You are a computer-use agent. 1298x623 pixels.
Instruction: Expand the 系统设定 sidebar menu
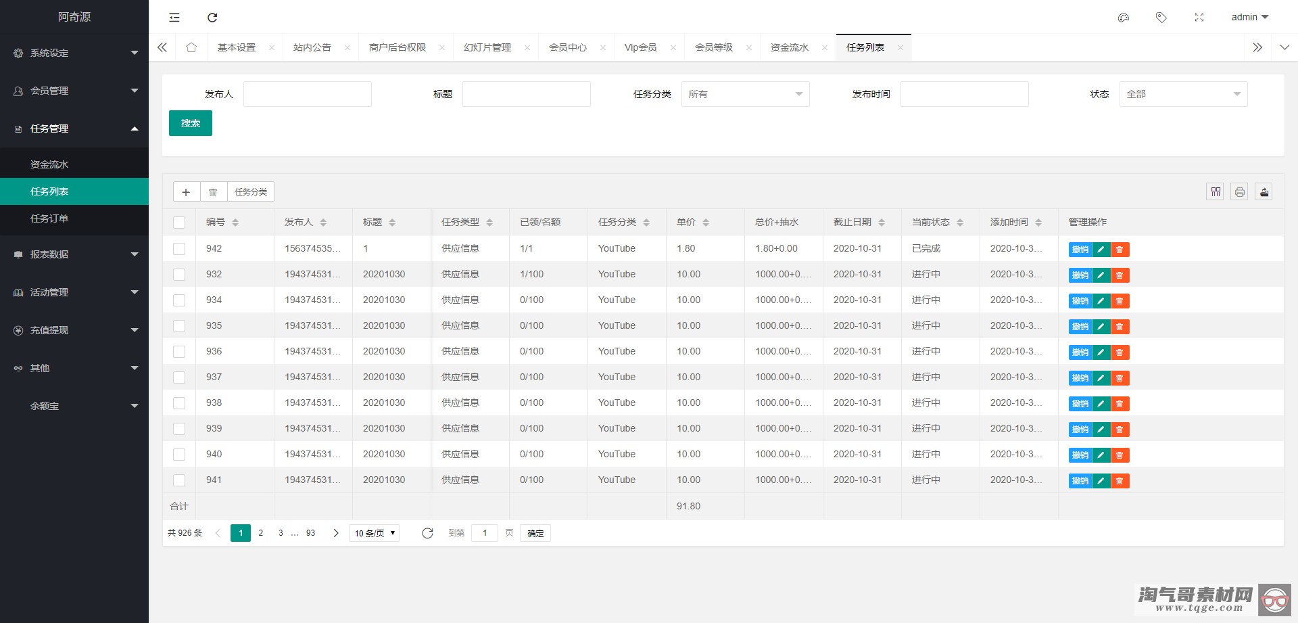click(74, 53)
